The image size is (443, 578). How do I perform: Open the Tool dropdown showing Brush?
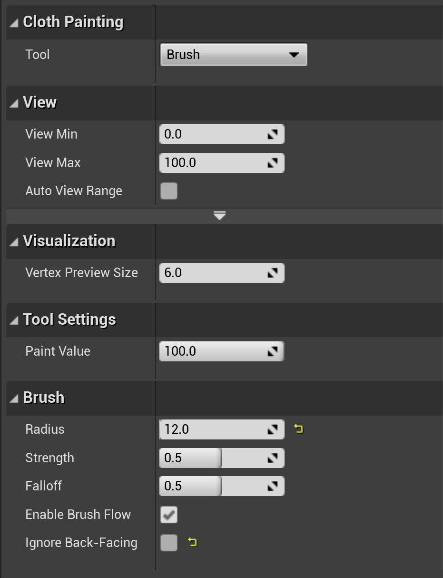tap(234, 55)
